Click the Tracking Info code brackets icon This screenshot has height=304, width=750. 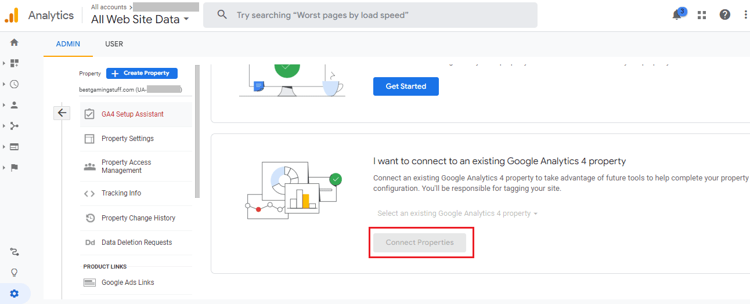[89, 193]
